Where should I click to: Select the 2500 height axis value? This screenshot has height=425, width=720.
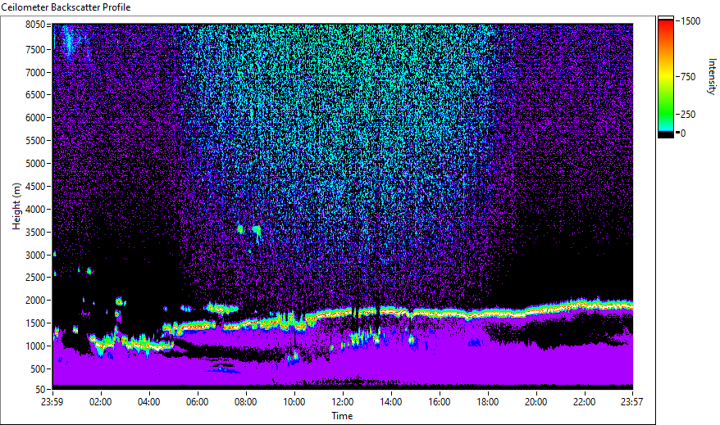tap(35, 278)
